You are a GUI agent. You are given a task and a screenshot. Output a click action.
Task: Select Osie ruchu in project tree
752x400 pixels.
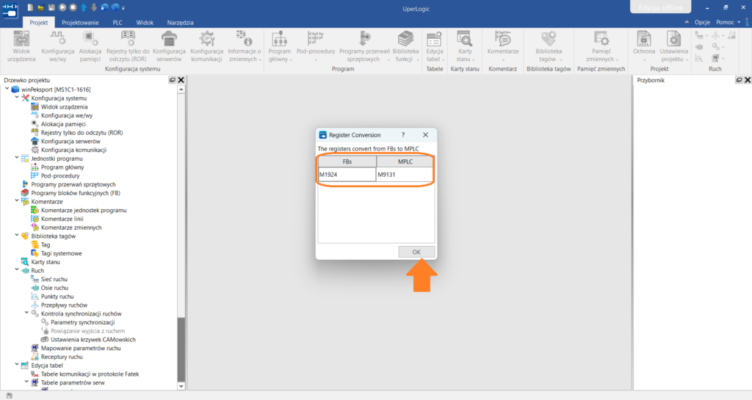tap(54, 288)
